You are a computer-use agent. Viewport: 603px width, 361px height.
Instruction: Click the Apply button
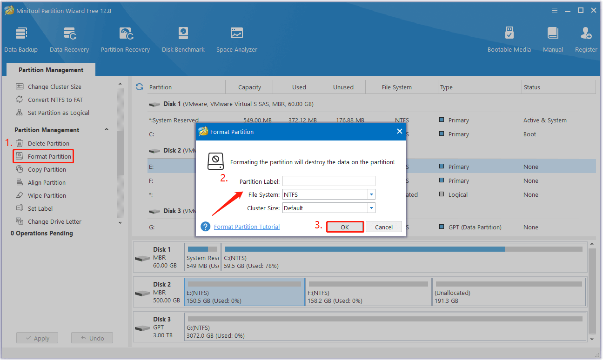point(37,338)
